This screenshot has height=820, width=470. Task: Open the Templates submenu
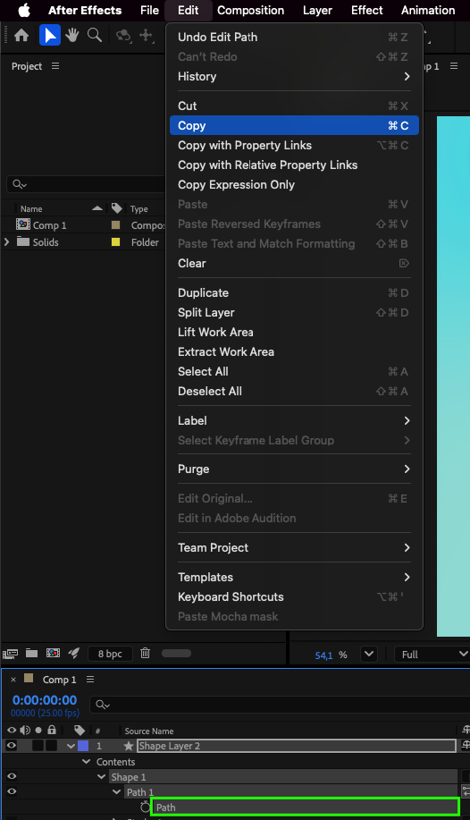click(x=294, y=577)
